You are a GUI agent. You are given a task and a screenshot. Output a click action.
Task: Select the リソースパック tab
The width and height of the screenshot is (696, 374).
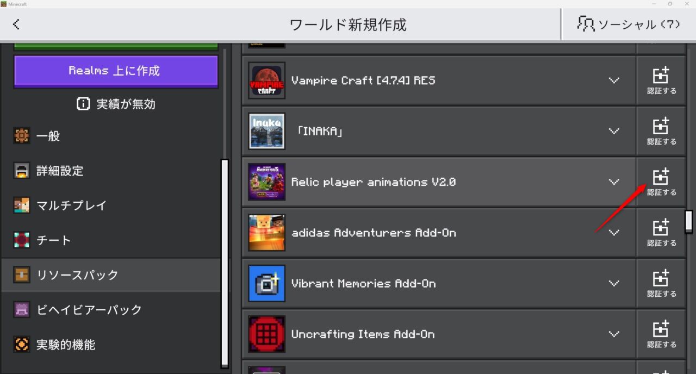click(x=111, y=275)
